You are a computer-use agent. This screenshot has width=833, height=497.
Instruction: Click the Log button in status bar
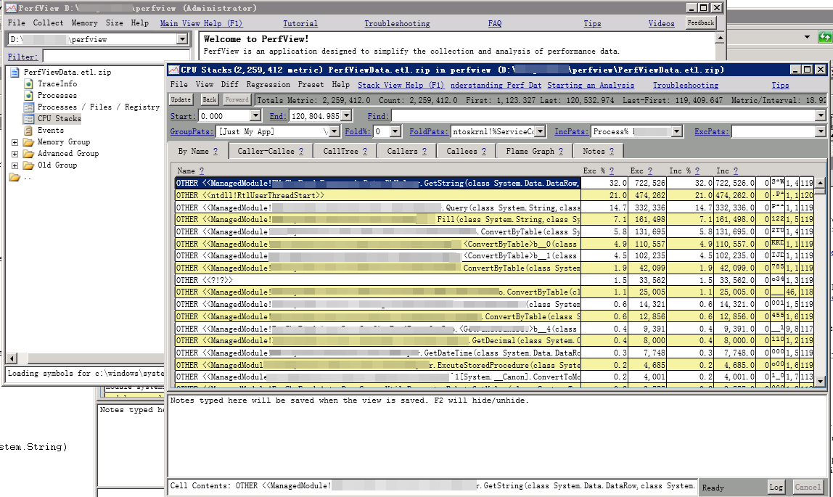pyautogui.click(x=776, y=487)
